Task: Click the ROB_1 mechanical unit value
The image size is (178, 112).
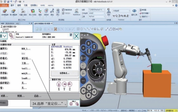Action: [x=26, y=49]
